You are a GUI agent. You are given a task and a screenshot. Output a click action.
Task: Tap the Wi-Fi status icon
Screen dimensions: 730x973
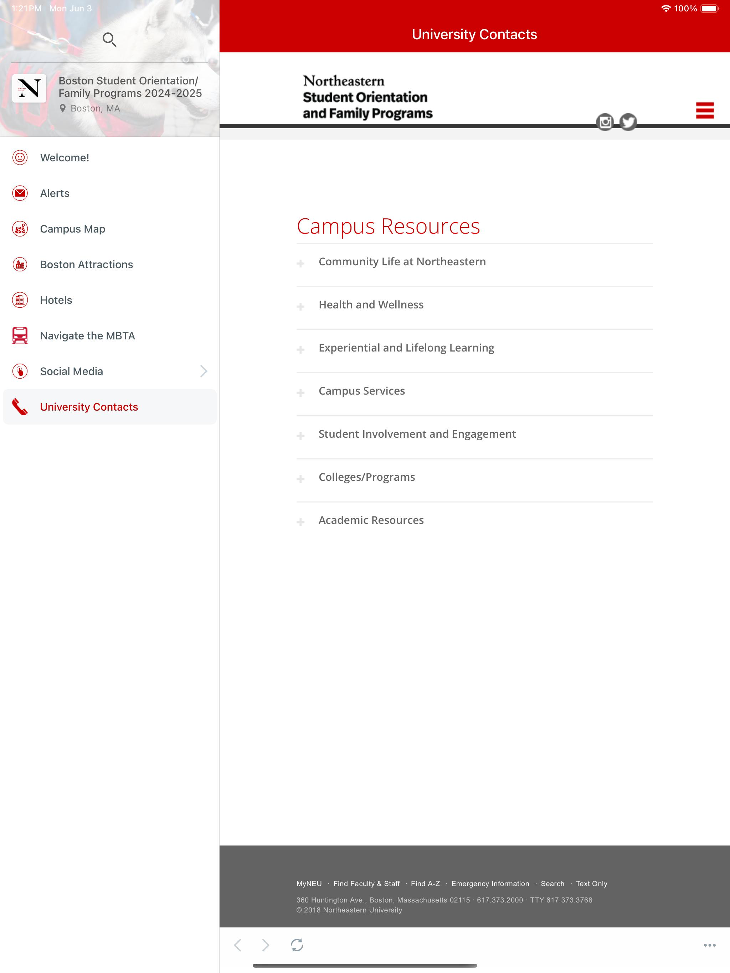click(666, 8)
